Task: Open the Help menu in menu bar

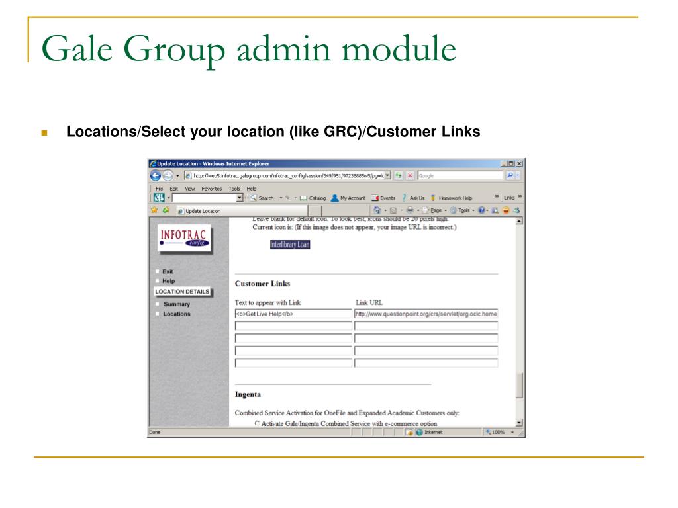Action: click(x=251, y=189)
